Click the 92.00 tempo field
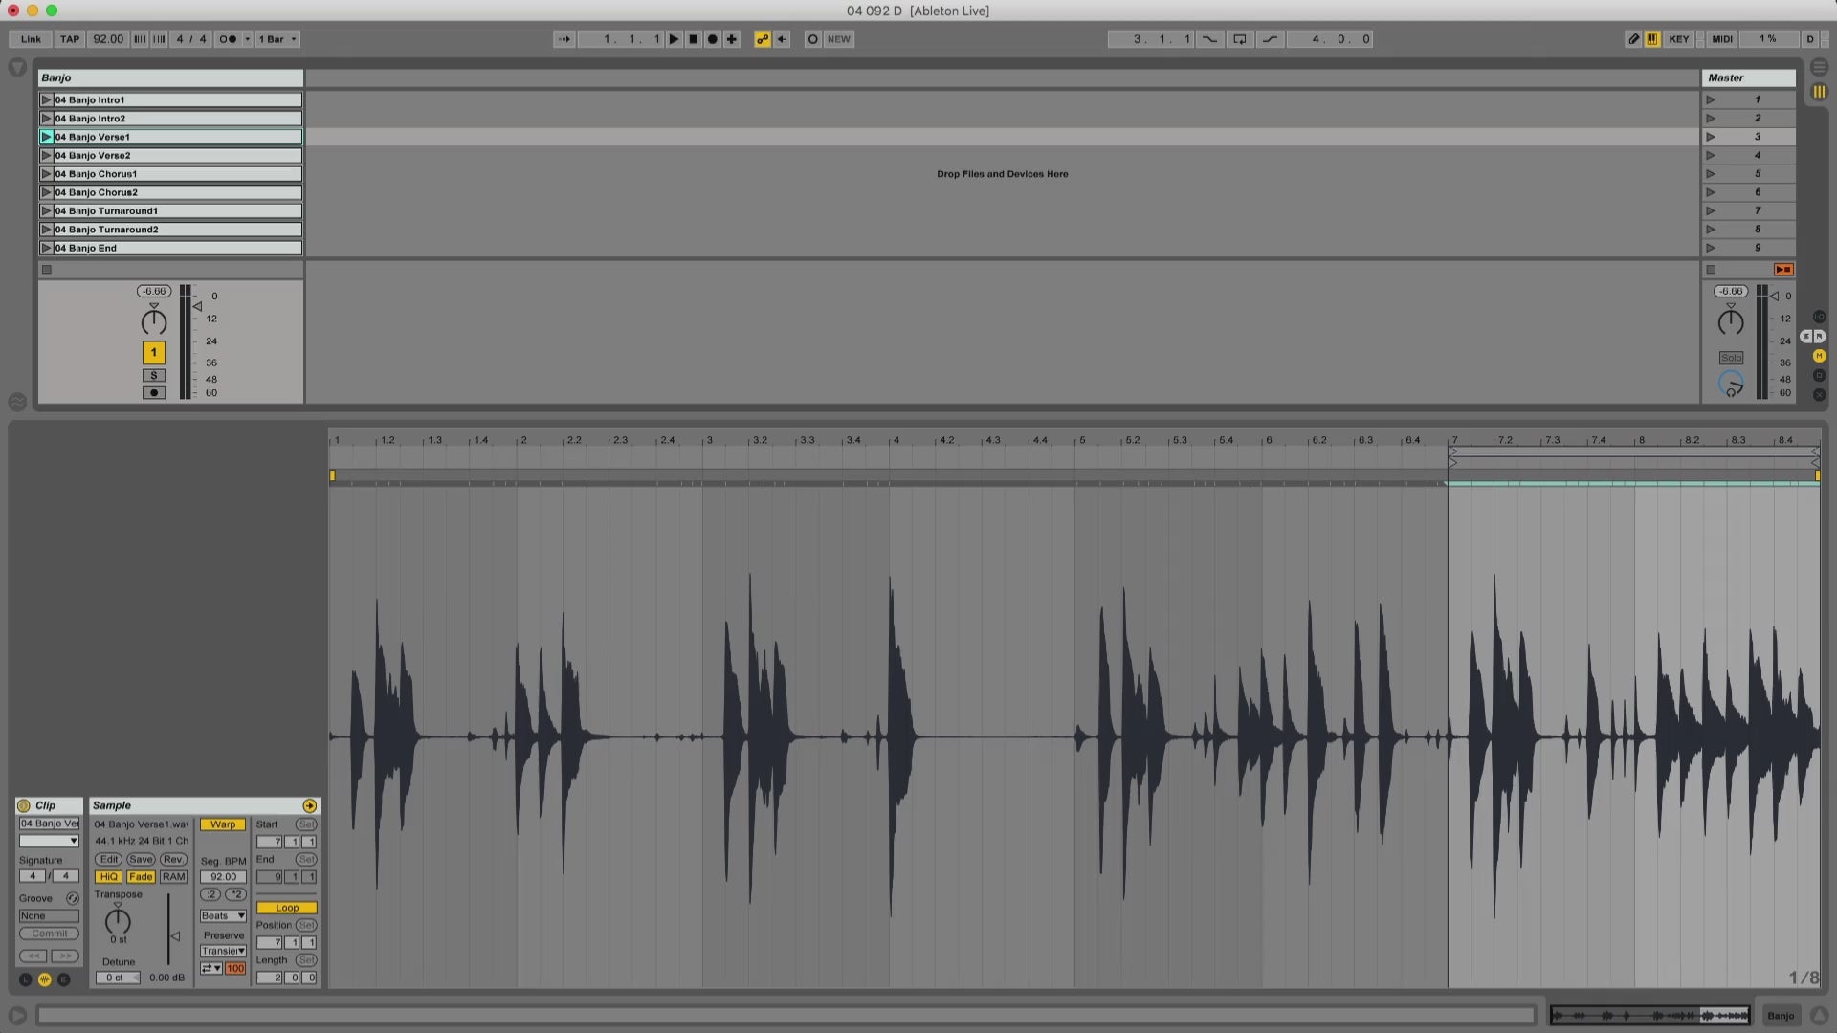1837x1033 pixels. 108,39
